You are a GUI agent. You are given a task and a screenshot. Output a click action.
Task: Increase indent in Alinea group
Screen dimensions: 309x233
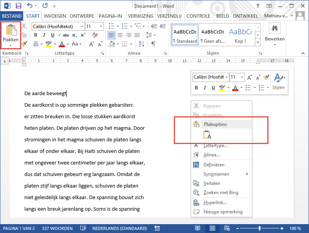(x=163, y=26)
